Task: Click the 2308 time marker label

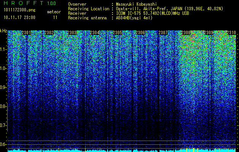Action: [186, 33]
